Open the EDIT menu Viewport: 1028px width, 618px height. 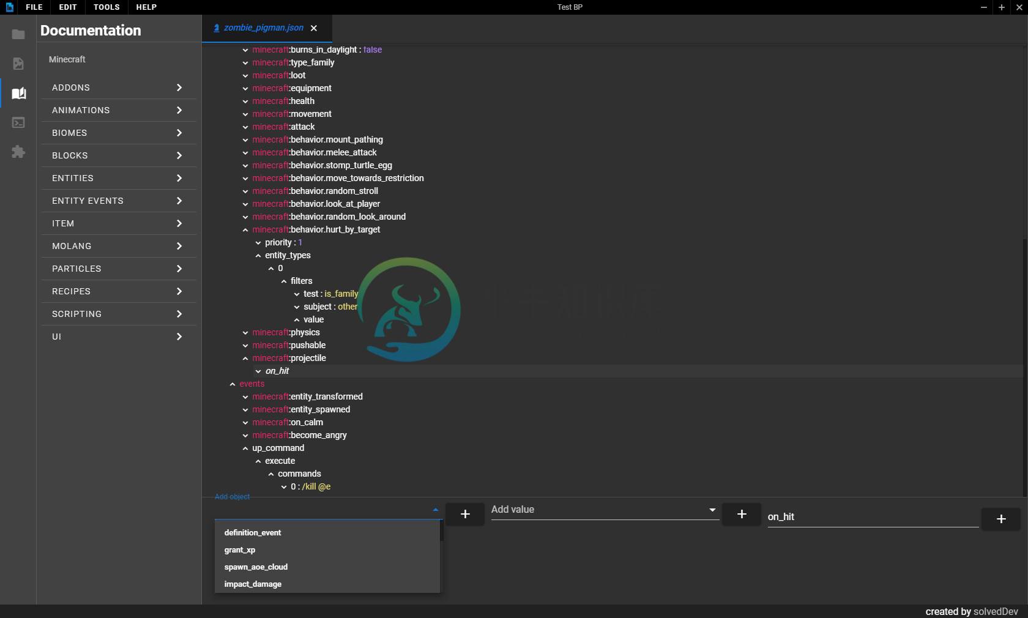[x=68, y=7]
